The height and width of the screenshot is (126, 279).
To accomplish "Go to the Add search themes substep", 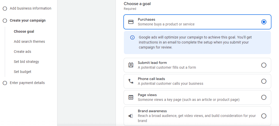I will pyautogui.click(x=29, y=41).
